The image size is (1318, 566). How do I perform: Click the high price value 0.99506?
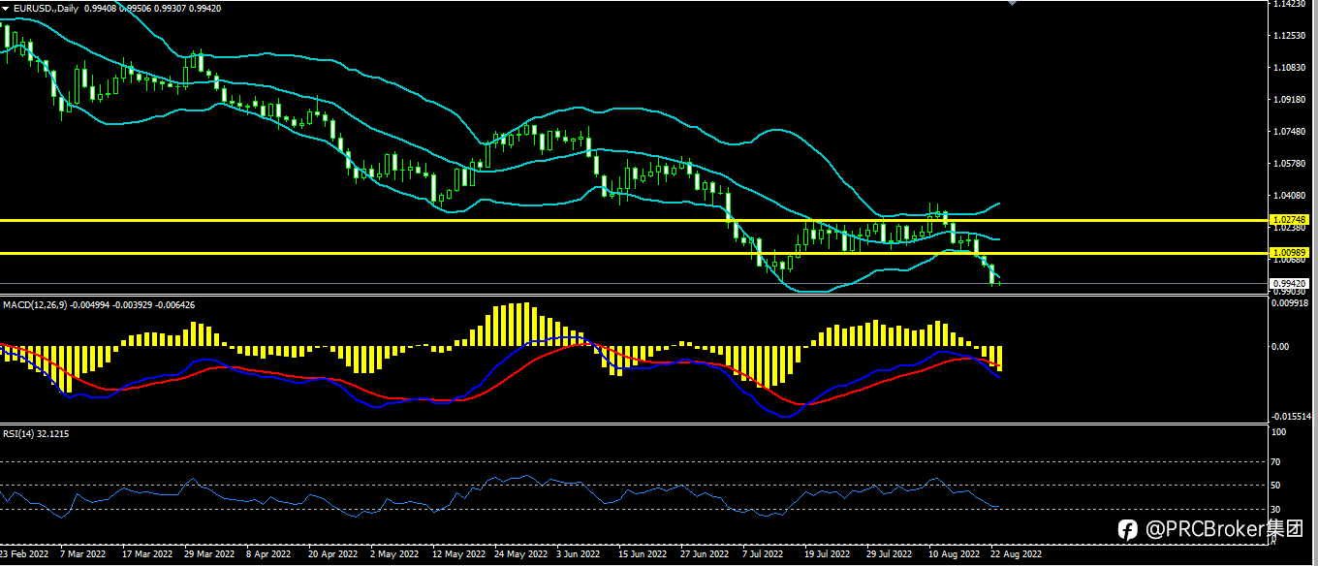coord(137,8)
